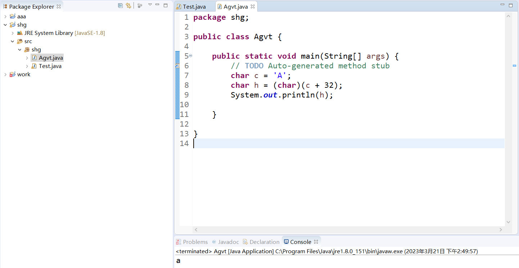Click the TODO task marker on line 6
Screen dimensions: 519x268
[177, 66]
